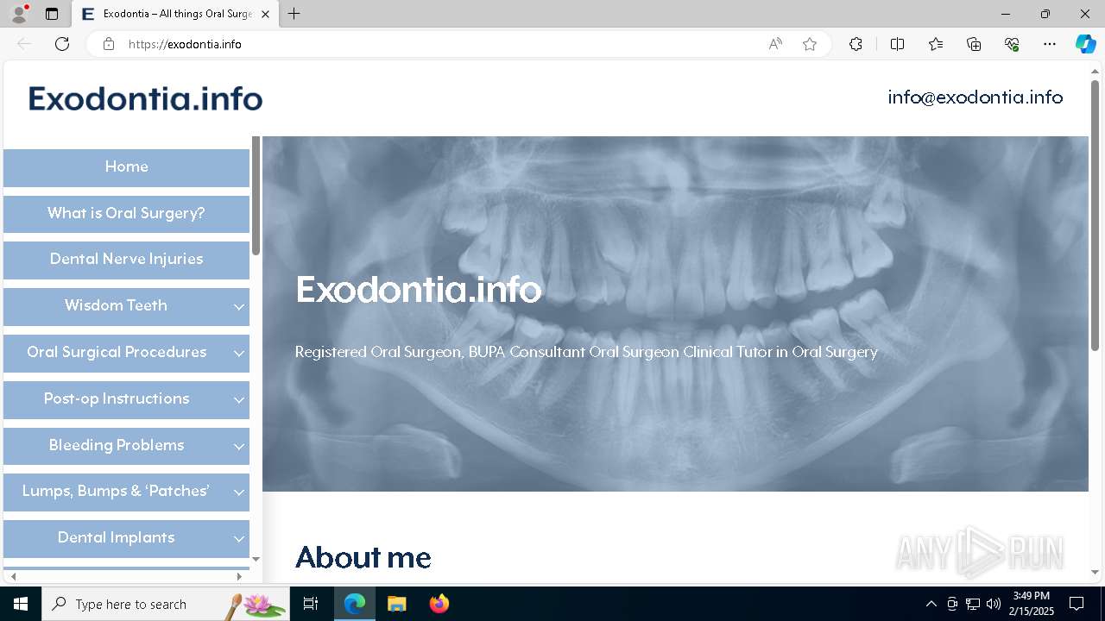Click the taskbar search box
This screenshot has width=1105, height=621.
(166, 604)
